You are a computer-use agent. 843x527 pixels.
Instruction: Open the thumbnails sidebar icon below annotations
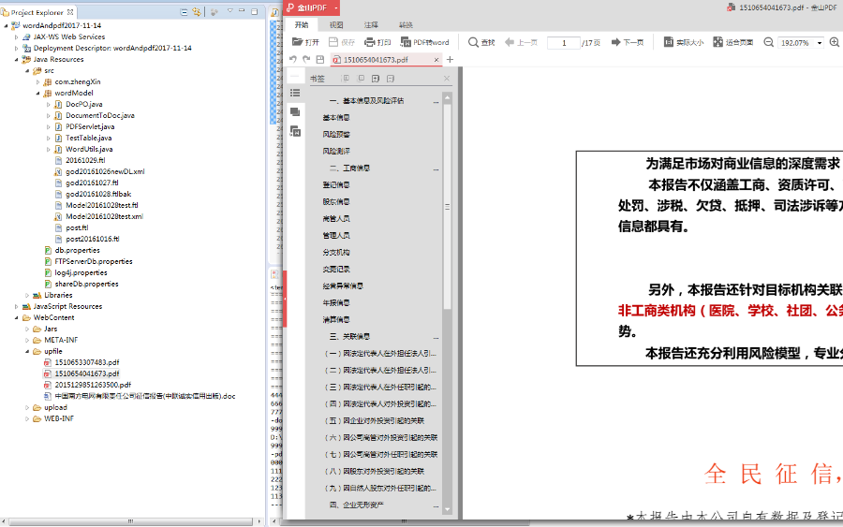click(x=295, y=131)
